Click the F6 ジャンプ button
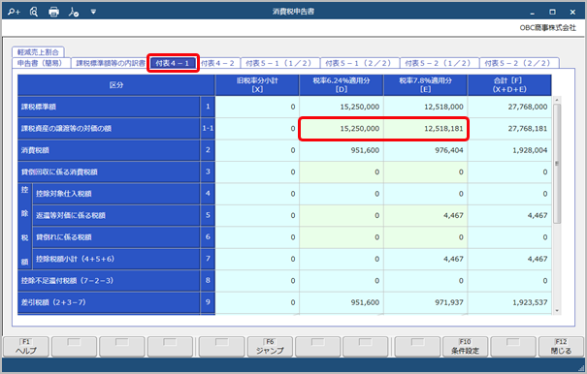This screenshot has width=587, height=374. (270, 347)
